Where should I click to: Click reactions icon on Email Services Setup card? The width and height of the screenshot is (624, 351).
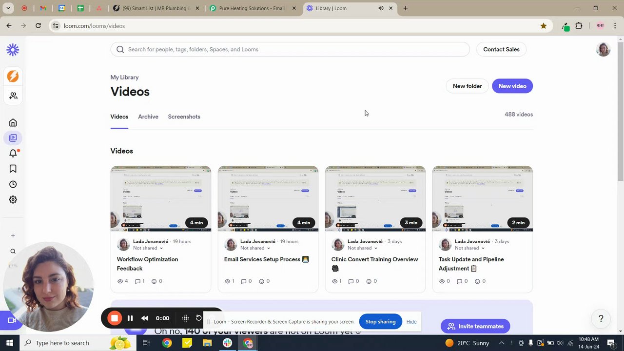(x=261, y=281)
